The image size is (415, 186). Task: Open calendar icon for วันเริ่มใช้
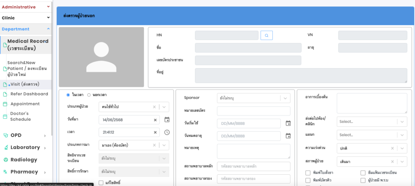point(288,123)
